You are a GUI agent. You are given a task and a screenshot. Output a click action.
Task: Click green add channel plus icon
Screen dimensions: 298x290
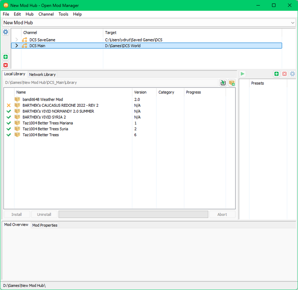point(5,57)
